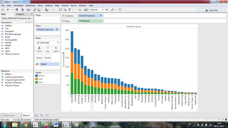
Task: Select the CNT(Medal) pill on Rows
Action: coord(90,21)
